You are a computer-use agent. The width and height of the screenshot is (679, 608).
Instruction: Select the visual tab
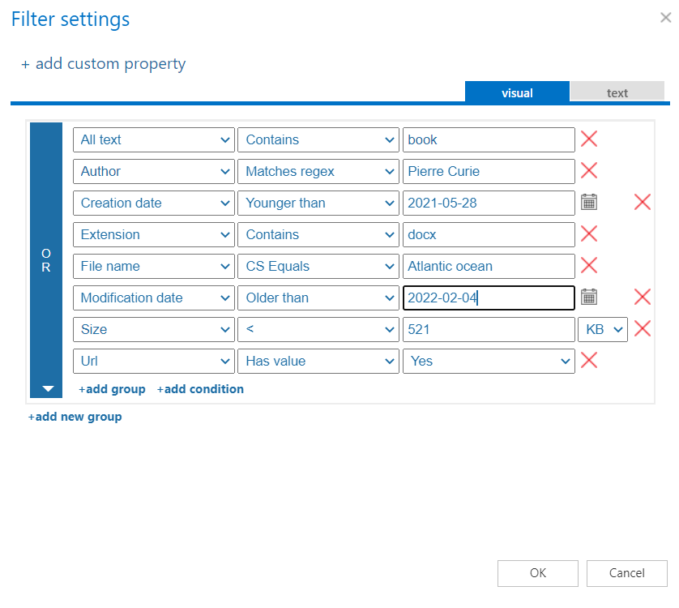(517, 92)
